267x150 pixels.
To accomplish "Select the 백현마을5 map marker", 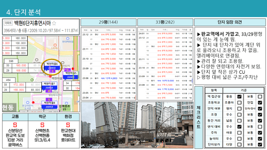I will 71,75.
